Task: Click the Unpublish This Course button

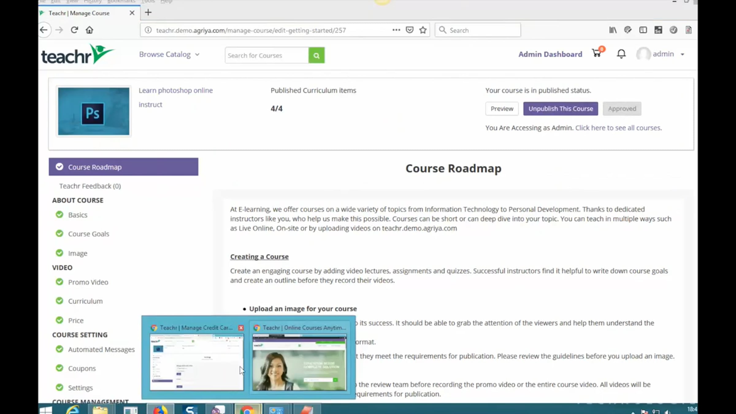Action: point(560,109)
